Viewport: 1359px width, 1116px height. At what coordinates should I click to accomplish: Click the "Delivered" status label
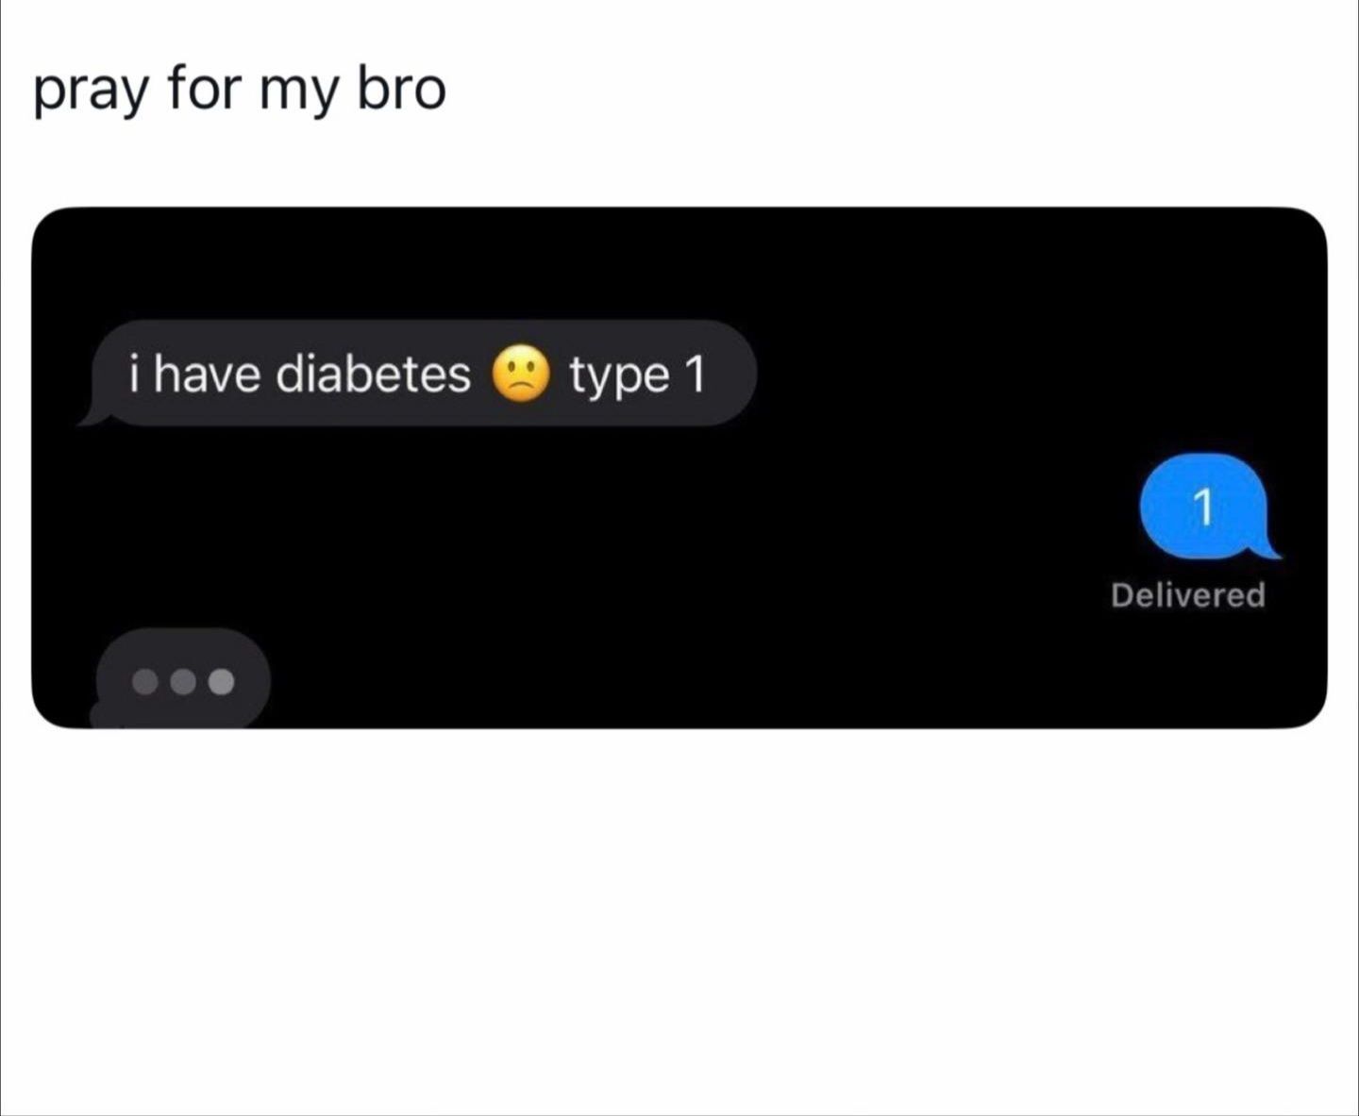coord(1187,595)
